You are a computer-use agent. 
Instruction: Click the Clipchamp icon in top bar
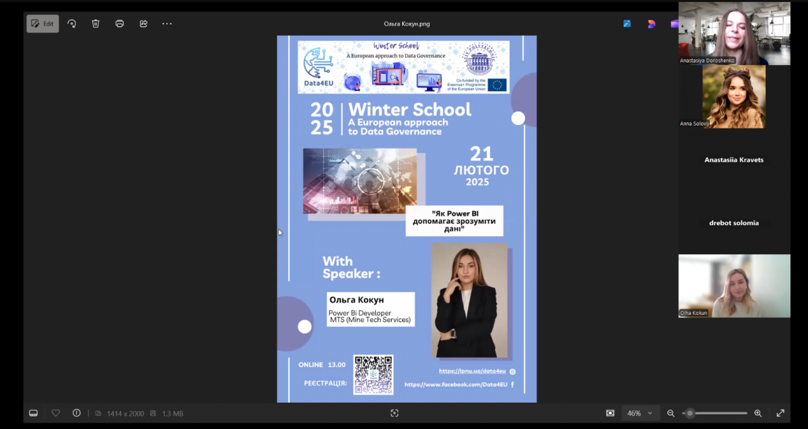click(674, 24)
